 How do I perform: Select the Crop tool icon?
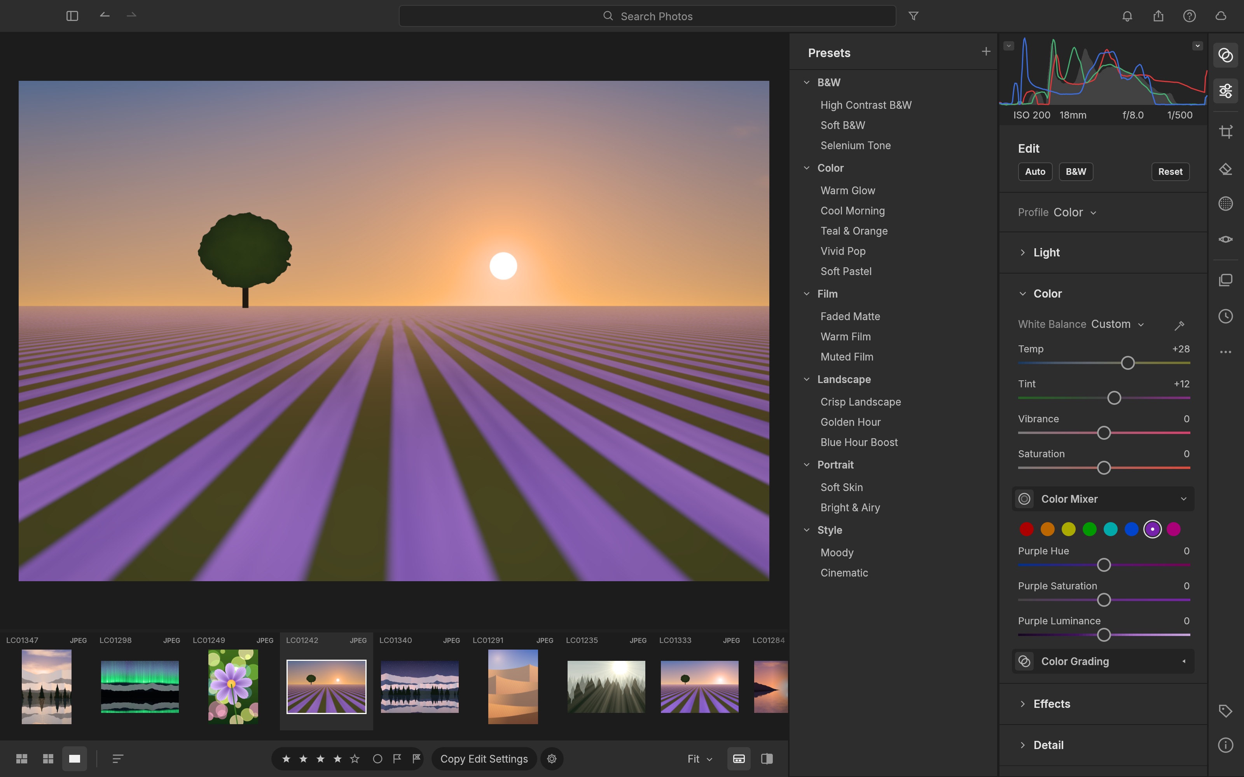pos(1225,132)
